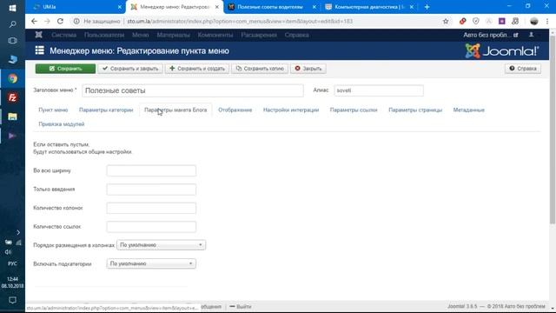Screen dimensions: 556x313
Task: Focus the Только введения input
Action: pyautogui.click(x=151, y=190)
